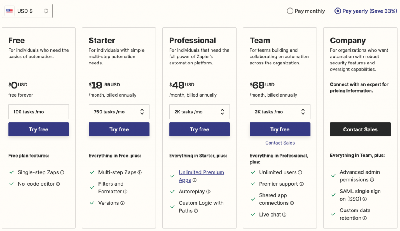Expand Team plan 2K tasks dropdown

pyautogui.click(x=280, y=112)
